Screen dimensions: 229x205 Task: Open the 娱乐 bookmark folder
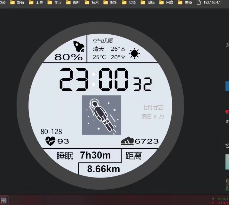(x=111, y=3)
